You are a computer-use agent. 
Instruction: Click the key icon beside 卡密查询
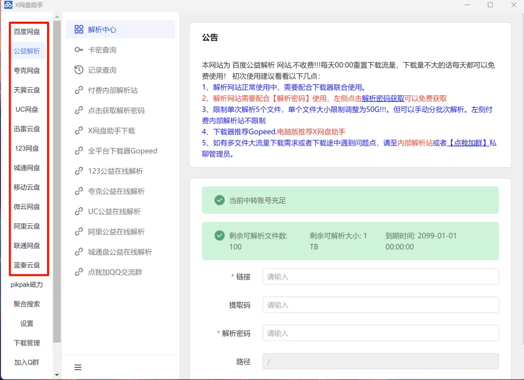(x=79, y=50)
